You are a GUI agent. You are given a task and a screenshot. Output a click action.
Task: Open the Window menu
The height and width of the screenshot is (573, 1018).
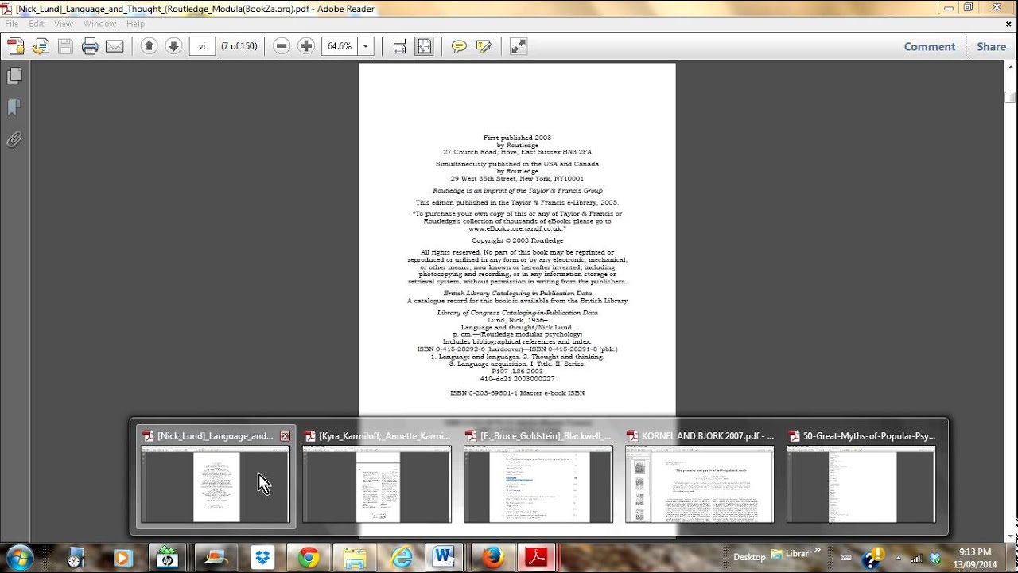(x=99, y=24)
